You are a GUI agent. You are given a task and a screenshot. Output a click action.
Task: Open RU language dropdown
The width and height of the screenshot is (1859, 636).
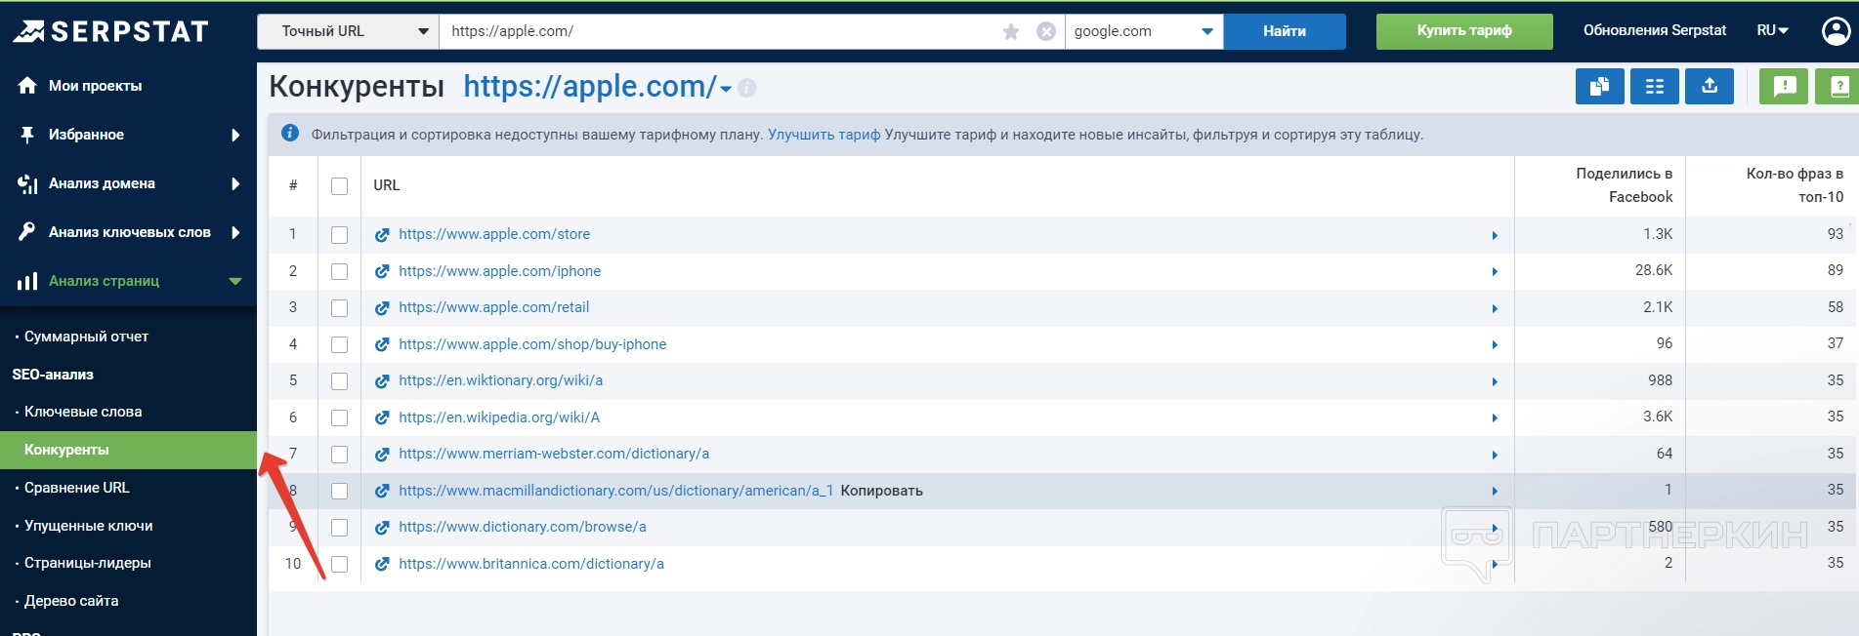pos(1772,30)
